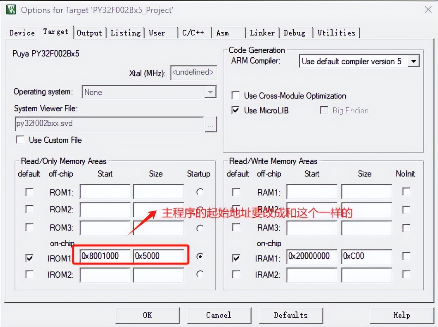Switch to the Device tab
The height and width of the screenshot is (327, 438).
(22, 33)
